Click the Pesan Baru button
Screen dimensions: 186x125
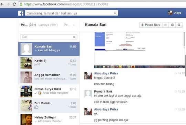click(151, 25)
